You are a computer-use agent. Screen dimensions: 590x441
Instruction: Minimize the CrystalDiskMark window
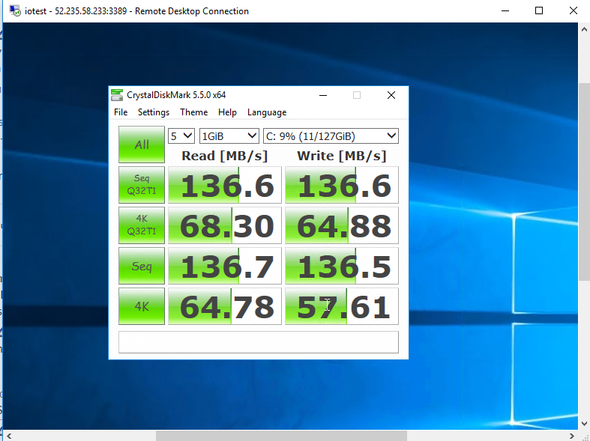tap(323, 95)
